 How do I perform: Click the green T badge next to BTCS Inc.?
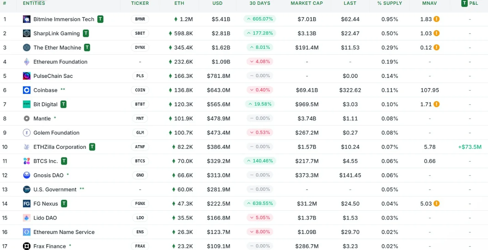(x=64, y=161)
